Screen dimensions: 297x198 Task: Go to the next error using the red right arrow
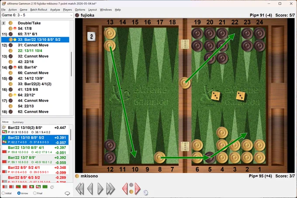(x=138, y=188)
